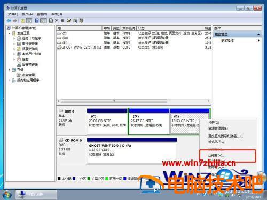Collapse the 磁盘管理 actions pane header

pyautogui.click(x=258, y=34)
